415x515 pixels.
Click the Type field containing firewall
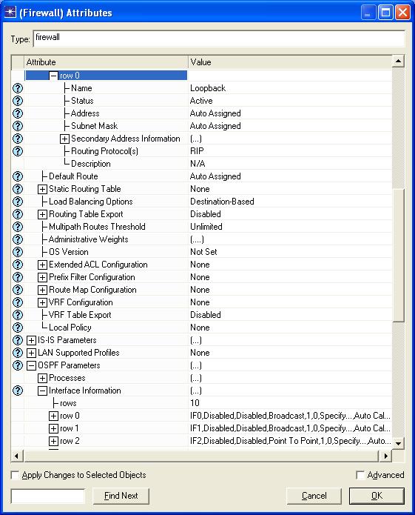[x=219, y=39]
